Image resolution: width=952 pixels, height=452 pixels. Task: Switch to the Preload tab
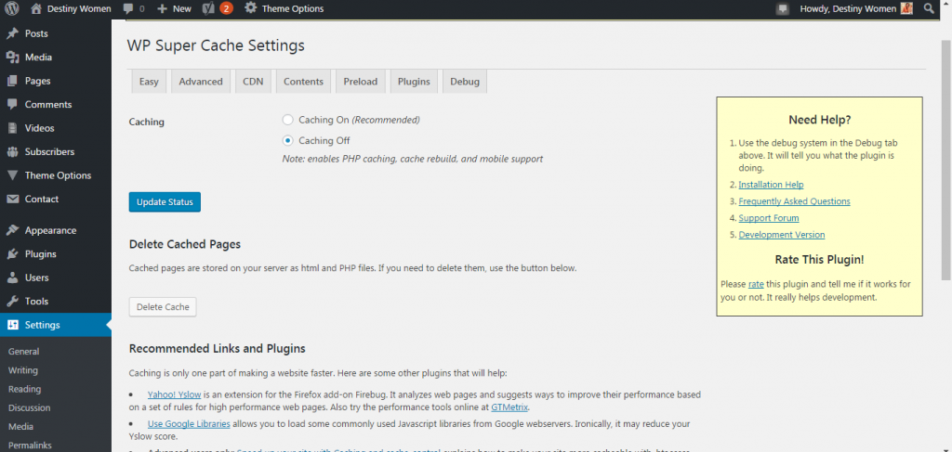pos(360,82)
